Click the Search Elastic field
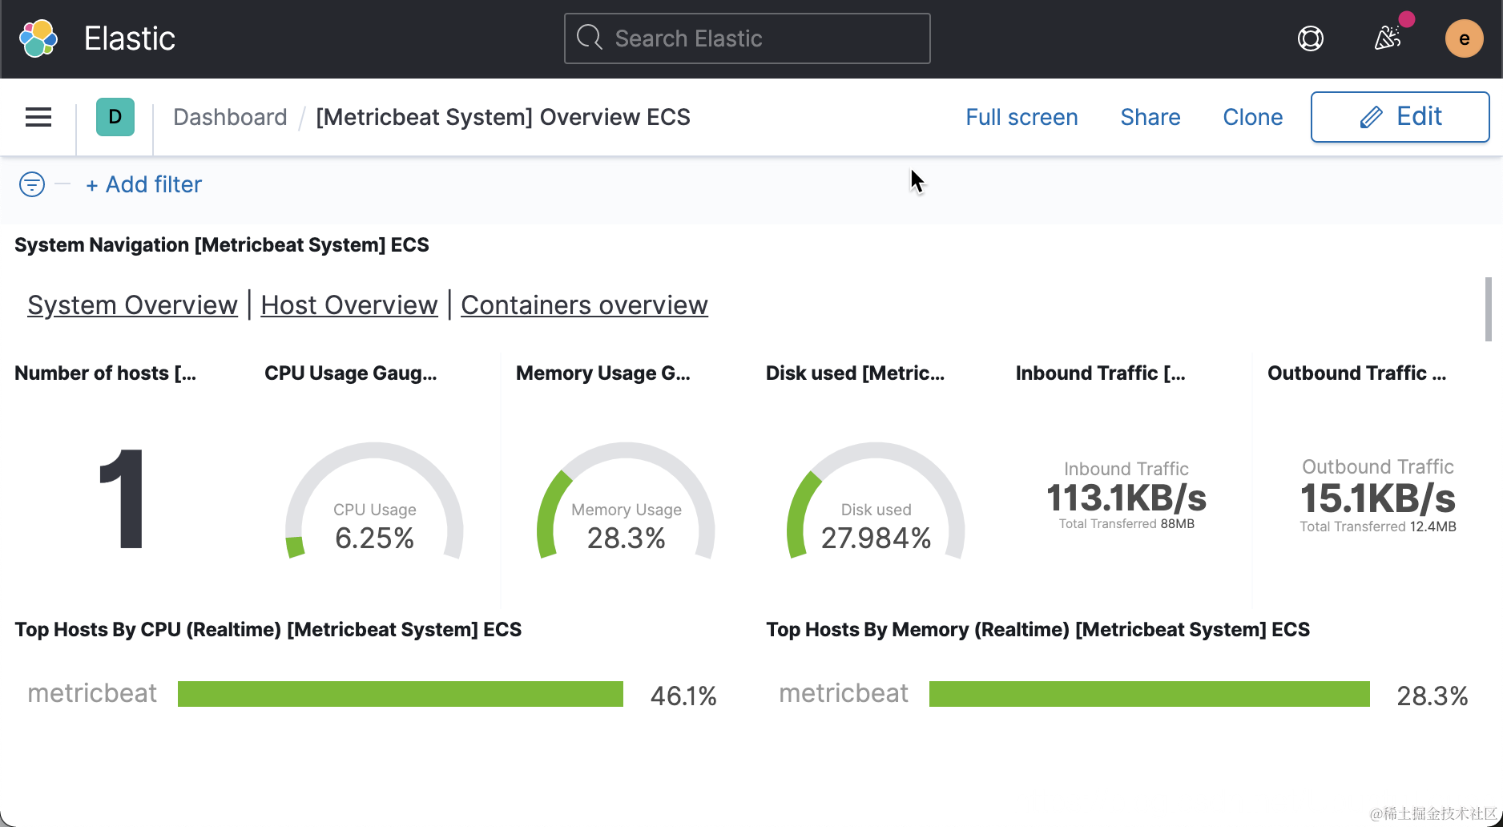This screenshot has height=827, width=1503. point(747,38)
